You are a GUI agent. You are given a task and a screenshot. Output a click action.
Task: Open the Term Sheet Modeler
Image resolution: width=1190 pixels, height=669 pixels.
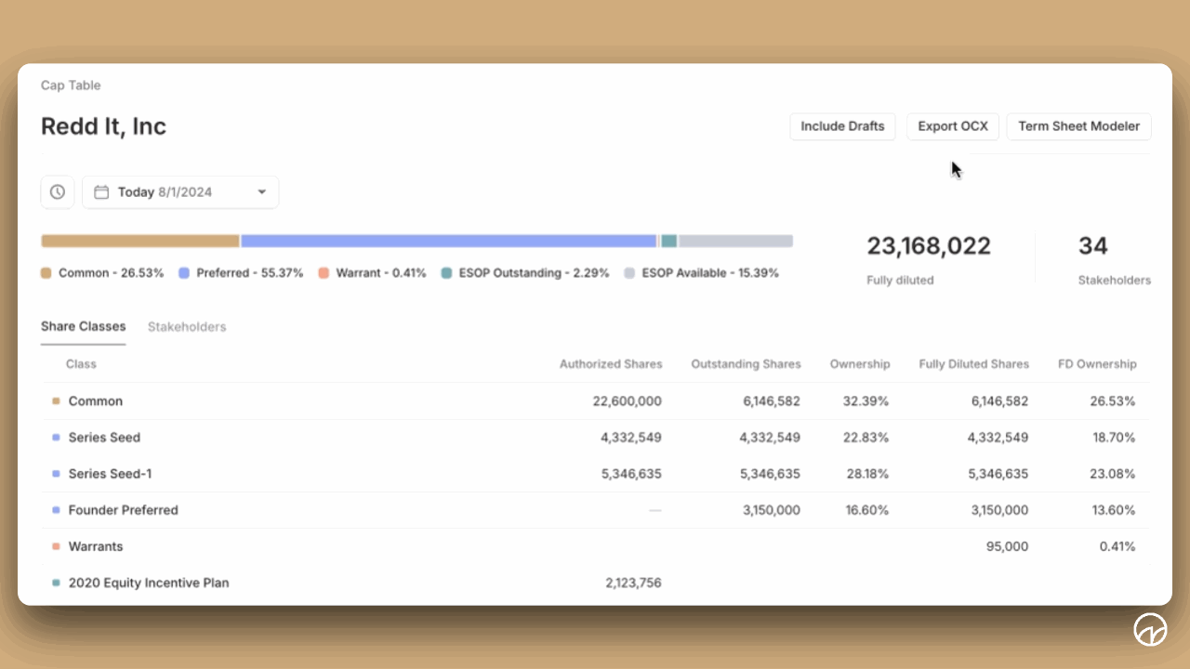click(1078, 126)
